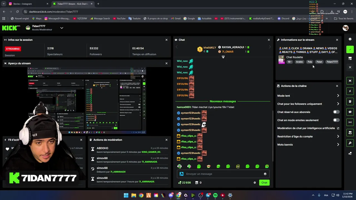This screenshot has height=200, width=356.
Task: Click the moderator hammer badge in message box
Action: coord(181,174)
